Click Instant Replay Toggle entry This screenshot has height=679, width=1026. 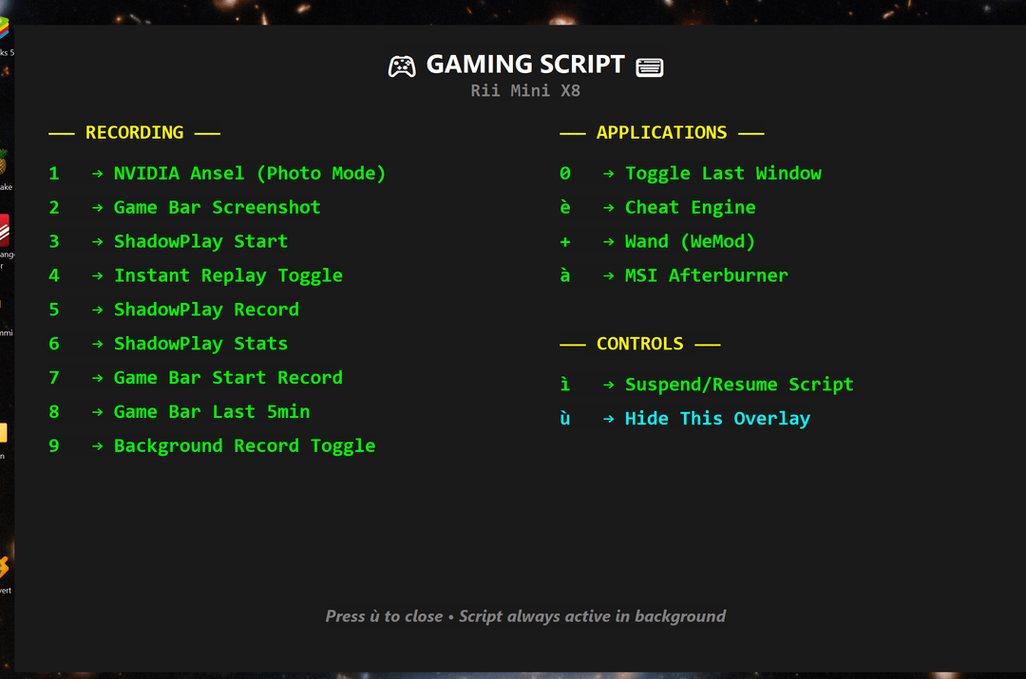click(x=228, y=275)
